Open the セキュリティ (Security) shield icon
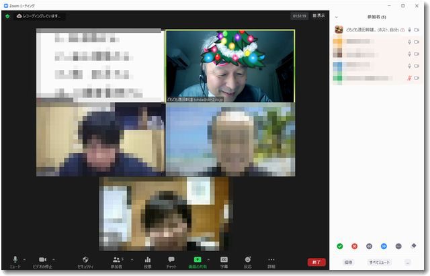Viewport: 430px width, 276px height. coord(85,259)
